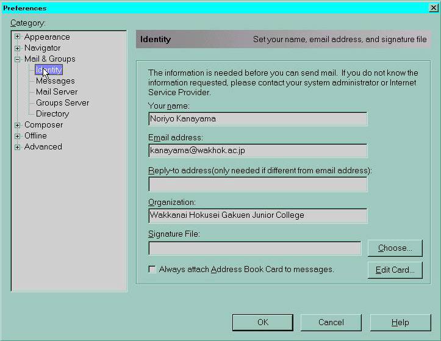441x341 pixels.
Task: Open the Messages preferences page
Action: [x=55, y=81]
